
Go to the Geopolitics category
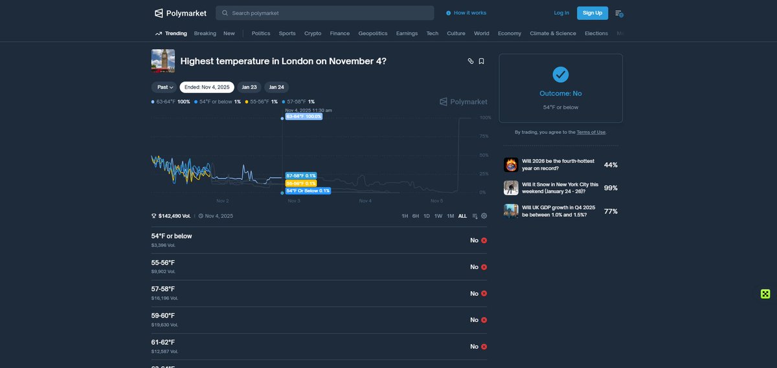click(373, 33)
